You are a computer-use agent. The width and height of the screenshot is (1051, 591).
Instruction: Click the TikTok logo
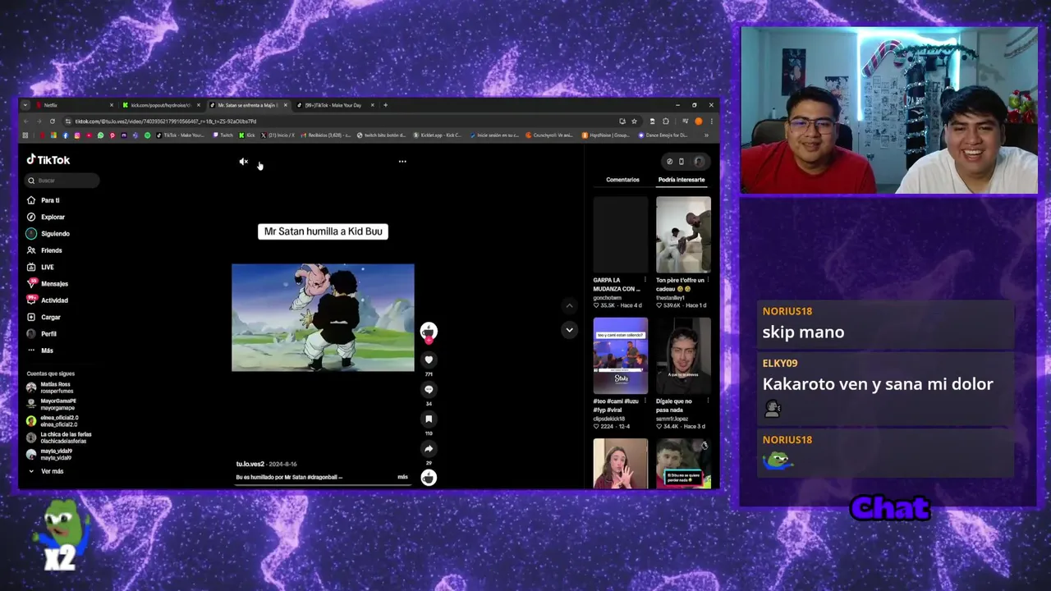(48, 160)
